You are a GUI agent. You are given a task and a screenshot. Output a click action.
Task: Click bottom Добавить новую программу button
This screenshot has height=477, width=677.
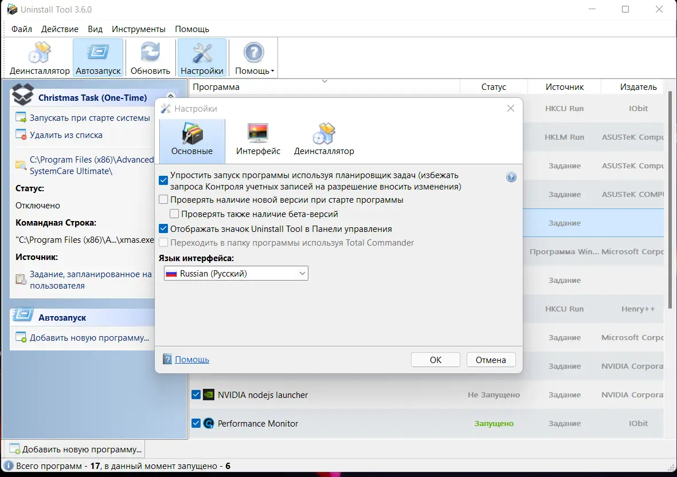click(76, 449)
